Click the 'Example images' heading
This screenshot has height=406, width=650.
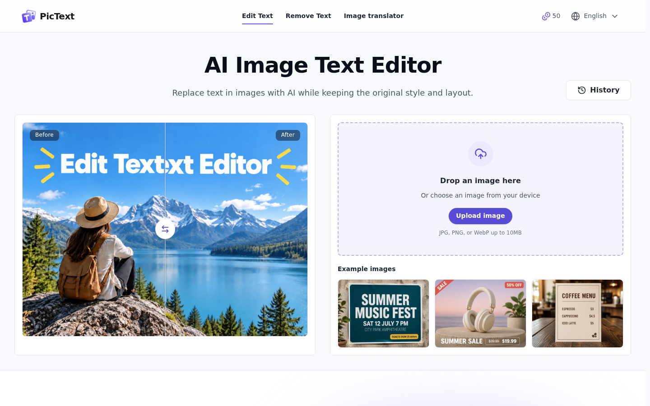tap(367, 269)
